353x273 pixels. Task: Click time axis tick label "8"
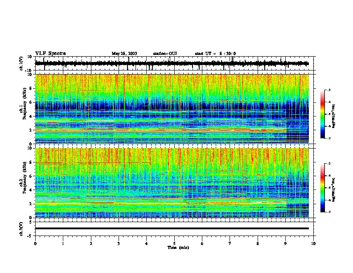pos(258,244)
